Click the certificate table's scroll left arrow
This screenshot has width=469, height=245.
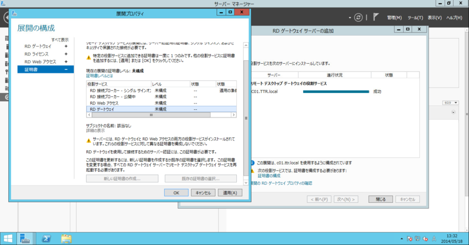coord(89,115)
